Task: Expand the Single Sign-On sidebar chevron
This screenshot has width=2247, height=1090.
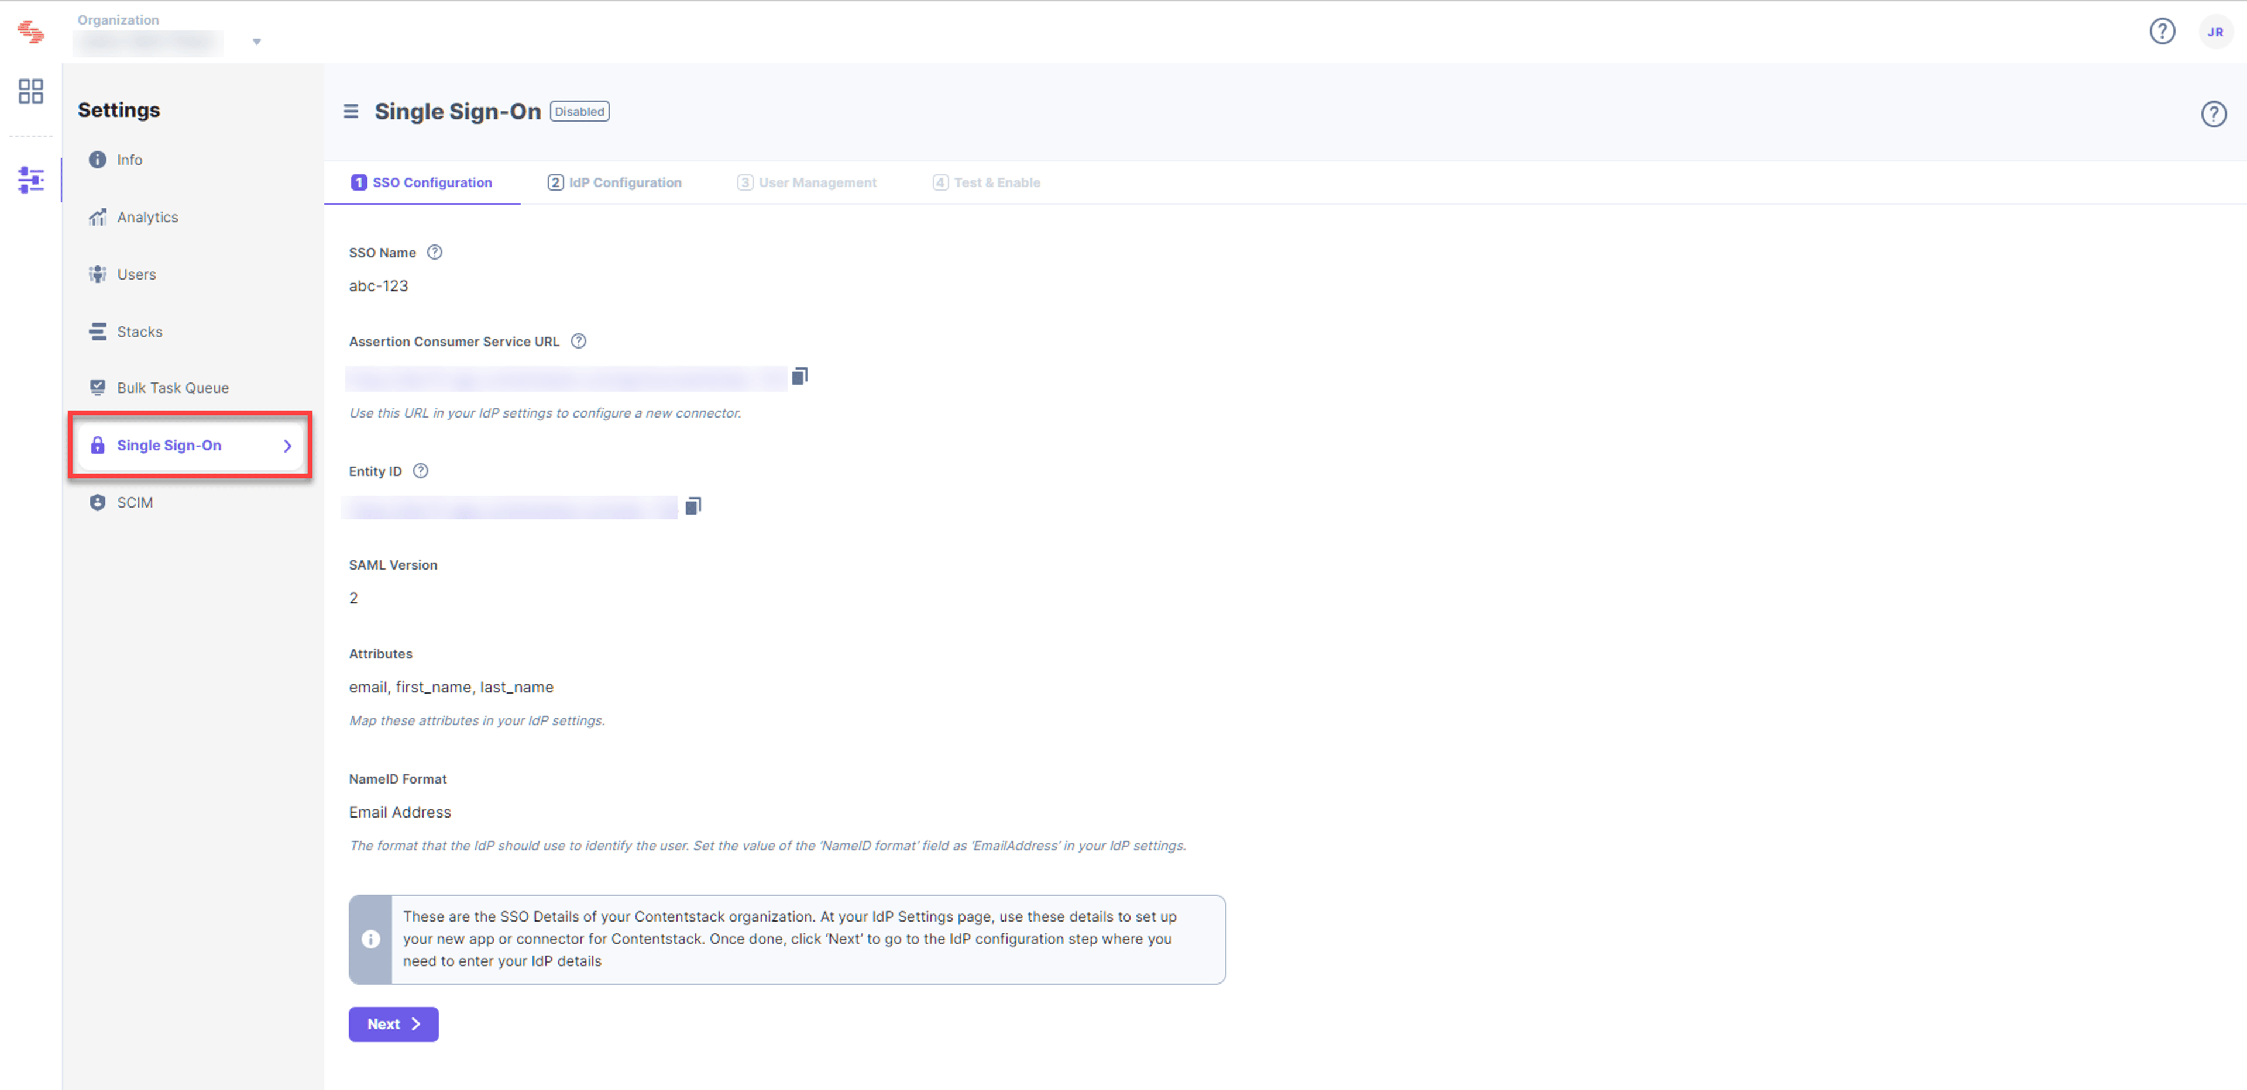Action: 287,446
